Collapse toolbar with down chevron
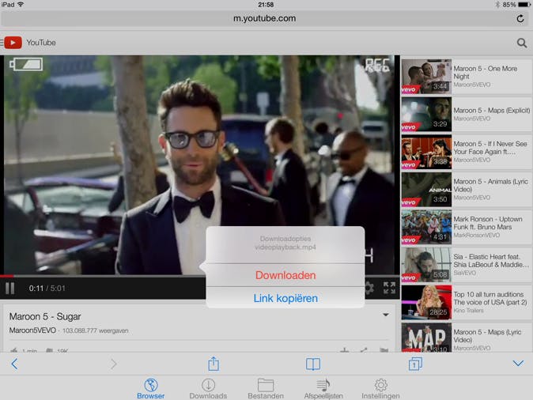Screen dimensions: 533x400 (518, 364)
